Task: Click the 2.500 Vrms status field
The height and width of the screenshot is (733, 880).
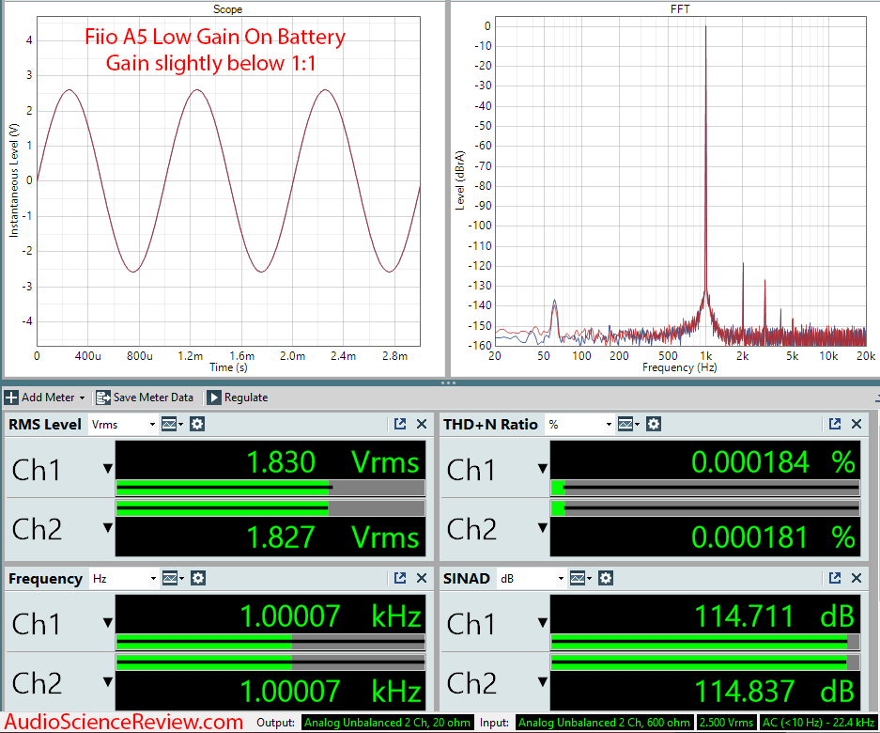Action: coord(726,723)
